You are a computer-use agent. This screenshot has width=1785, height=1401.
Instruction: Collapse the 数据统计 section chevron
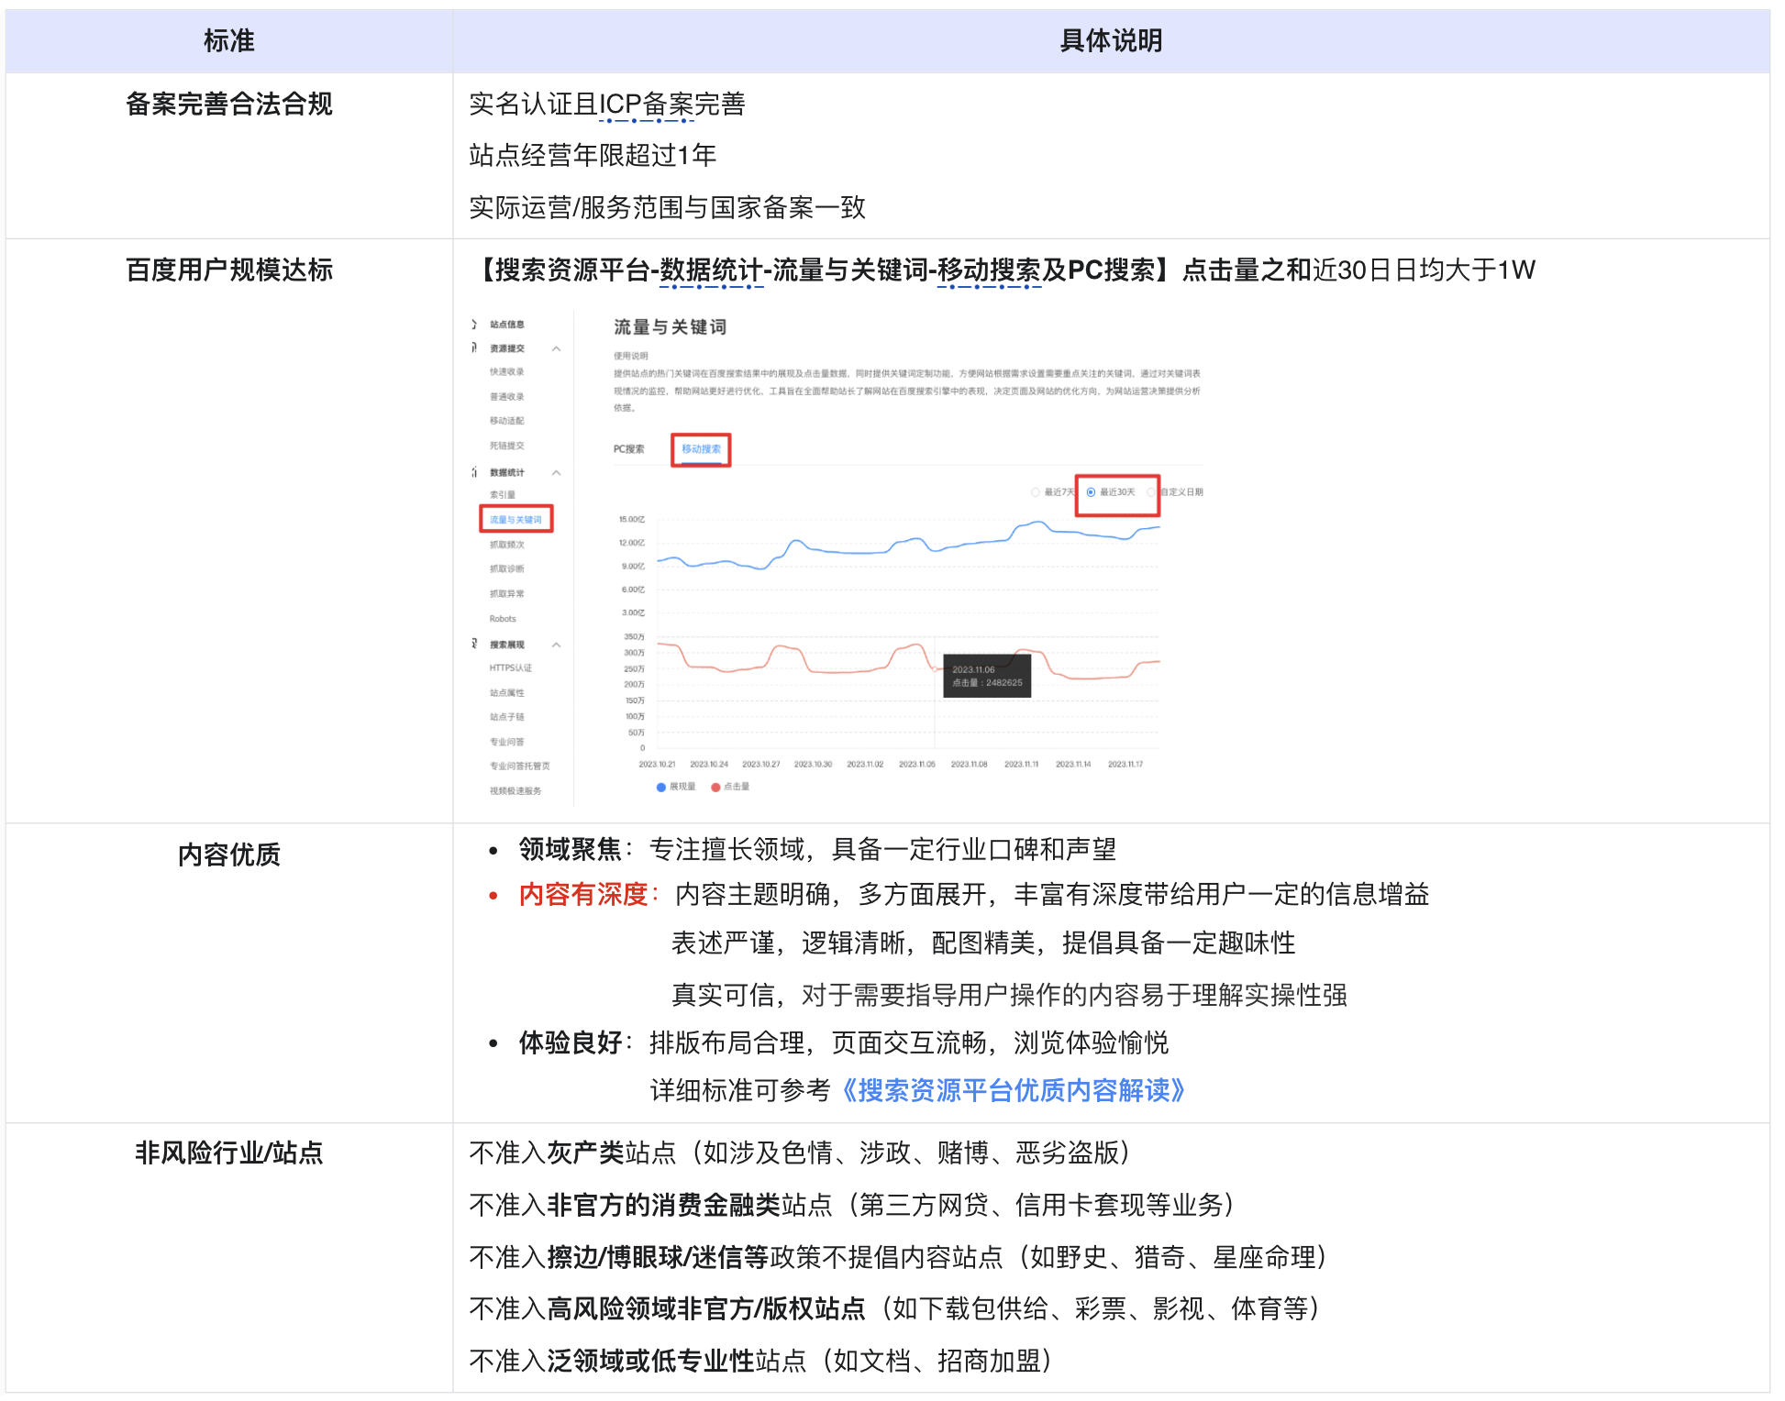[x=556, y=473]
